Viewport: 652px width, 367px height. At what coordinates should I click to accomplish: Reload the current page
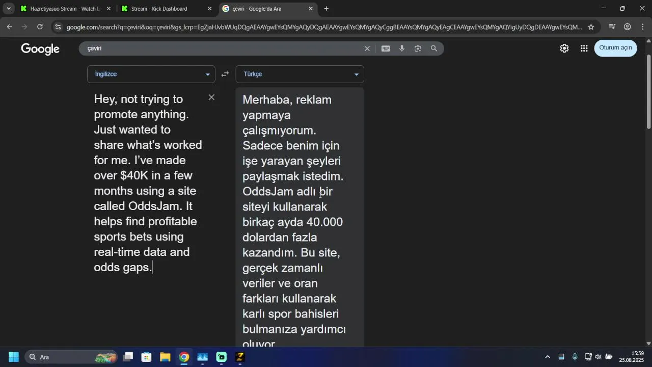[x=40, y=27]
